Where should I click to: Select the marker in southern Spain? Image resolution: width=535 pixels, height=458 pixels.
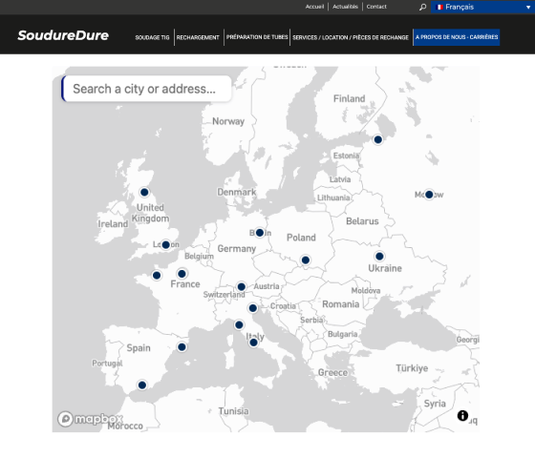coord(142,385)
